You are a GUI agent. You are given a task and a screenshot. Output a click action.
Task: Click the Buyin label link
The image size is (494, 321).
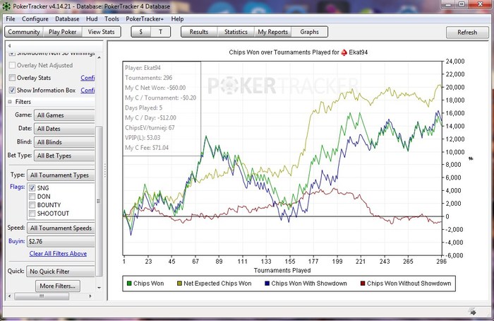(x=17, y=241)
